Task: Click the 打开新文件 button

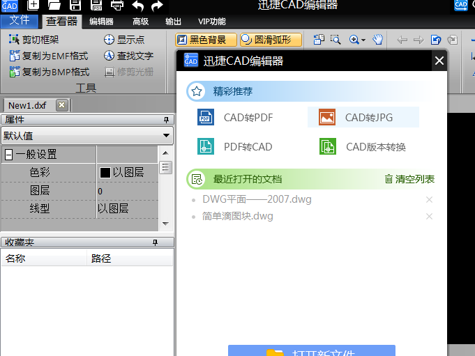Action: 312,350
